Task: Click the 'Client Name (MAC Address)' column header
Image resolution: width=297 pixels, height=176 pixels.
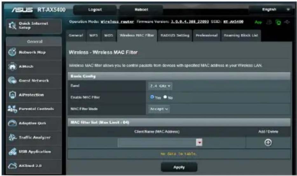Action: click(157, 132)
